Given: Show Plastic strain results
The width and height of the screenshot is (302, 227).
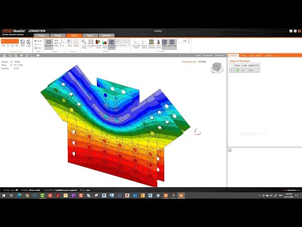Looking at the screenshot, I should point(144,44).
